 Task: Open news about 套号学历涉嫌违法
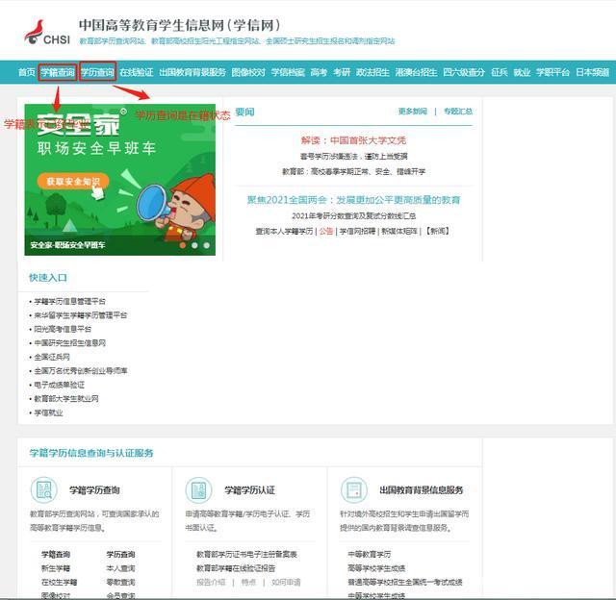click(353, 156)
